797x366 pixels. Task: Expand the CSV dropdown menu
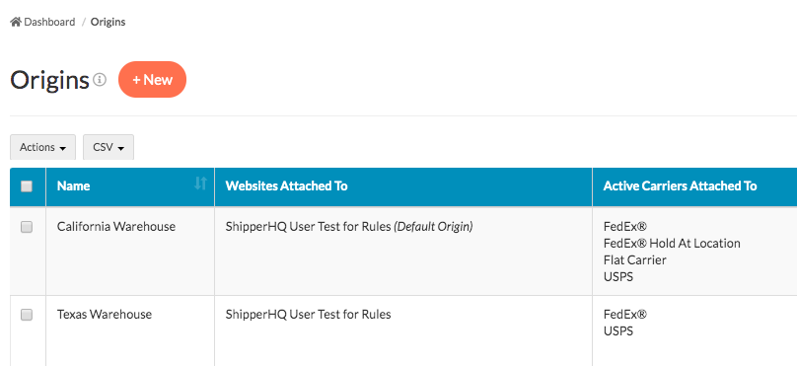coord(109,147)
